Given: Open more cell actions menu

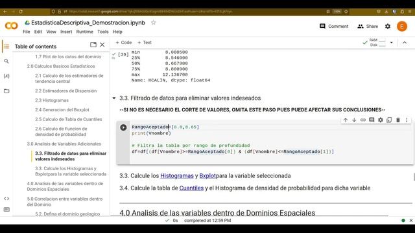Looking at the screenshot, I should click(x=407, y=120).
